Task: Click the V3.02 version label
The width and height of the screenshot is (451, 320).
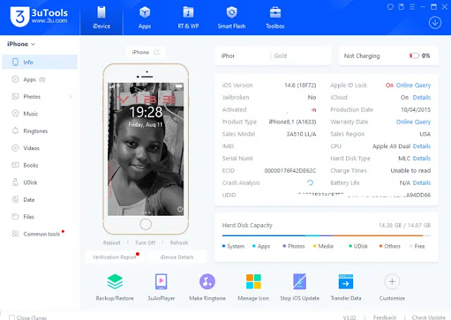Action: pyautogui.click(x=350, y=317)
